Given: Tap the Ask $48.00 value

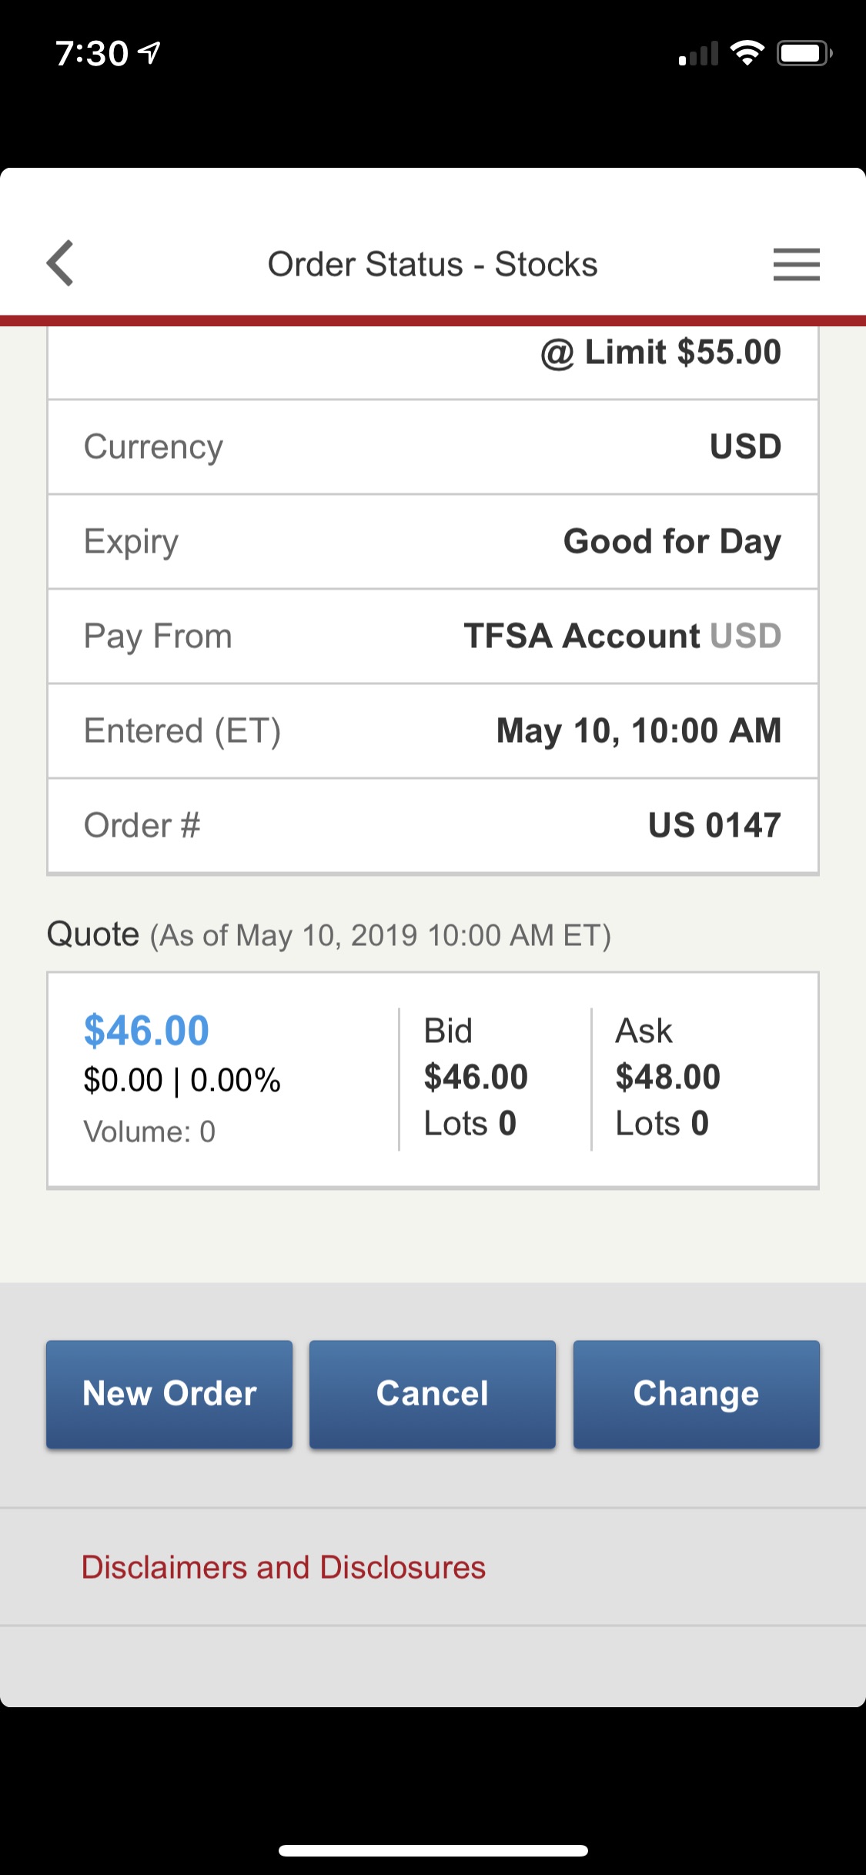Looking at the screenshot, I should [x=667, y=1077].
